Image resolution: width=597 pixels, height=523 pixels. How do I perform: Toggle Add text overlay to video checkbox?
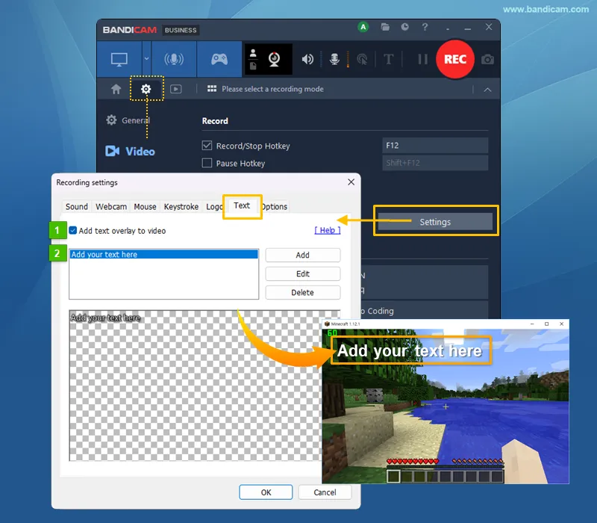click(x=72, y=230)
